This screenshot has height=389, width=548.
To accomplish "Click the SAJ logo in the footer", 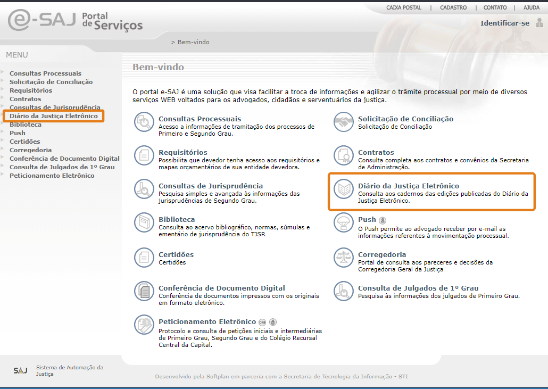I will 20,370.
